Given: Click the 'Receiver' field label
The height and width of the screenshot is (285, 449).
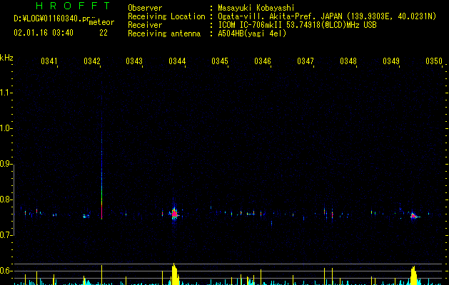Looking at the screenshot, I should (x=145, y=25).
